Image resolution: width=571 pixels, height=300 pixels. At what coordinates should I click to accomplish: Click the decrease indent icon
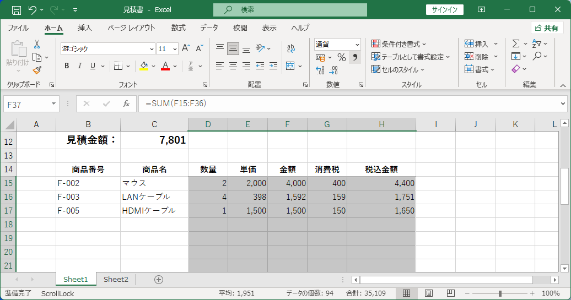pos(260,66)
